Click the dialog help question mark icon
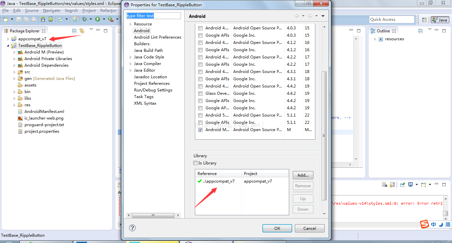The image size is (452, 243). (132, 228)
